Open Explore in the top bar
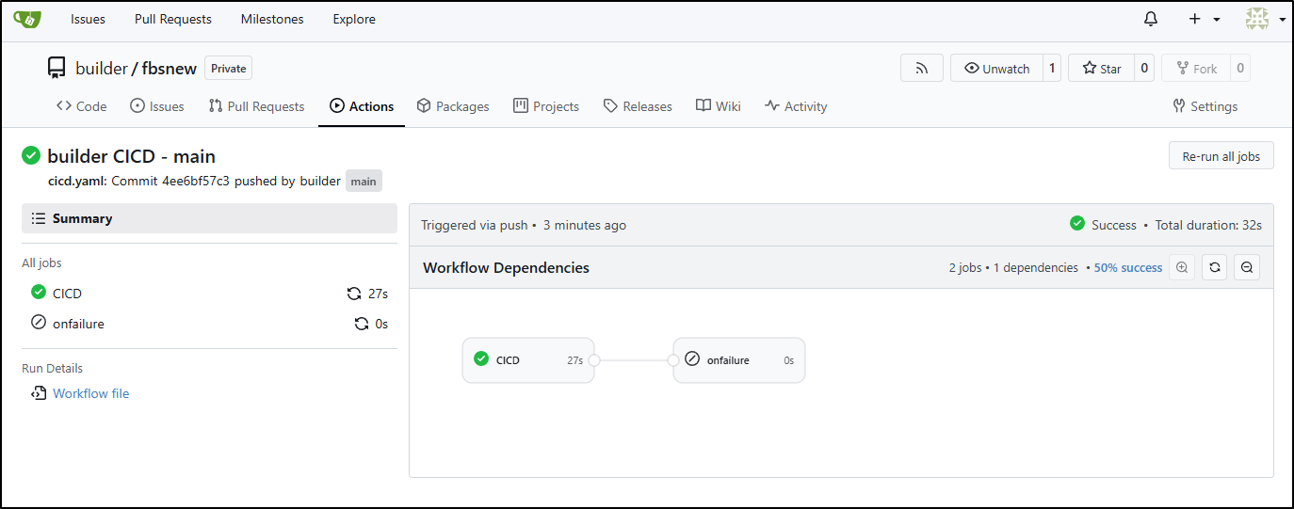Image resolution: width=1294 pixels, height=509 pixels. click(354, 19)
